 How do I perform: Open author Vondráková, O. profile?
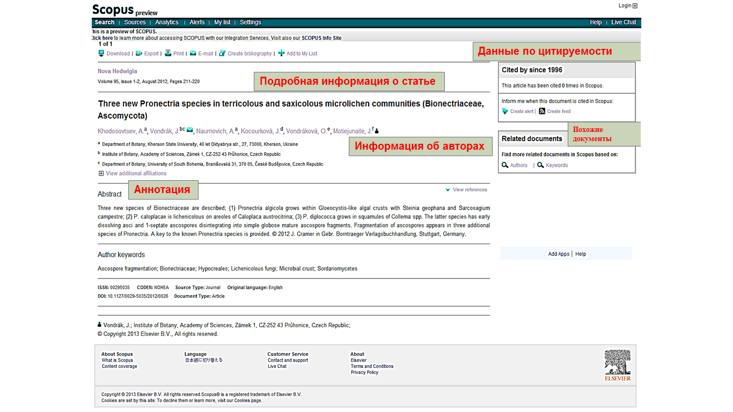pos(306,131)
